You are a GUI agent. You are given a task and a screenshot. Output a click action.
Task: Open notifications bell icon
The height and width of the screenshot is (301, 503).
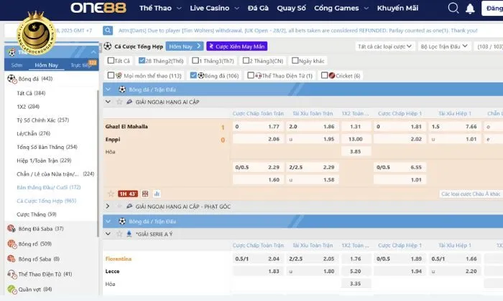coord(470,9)
